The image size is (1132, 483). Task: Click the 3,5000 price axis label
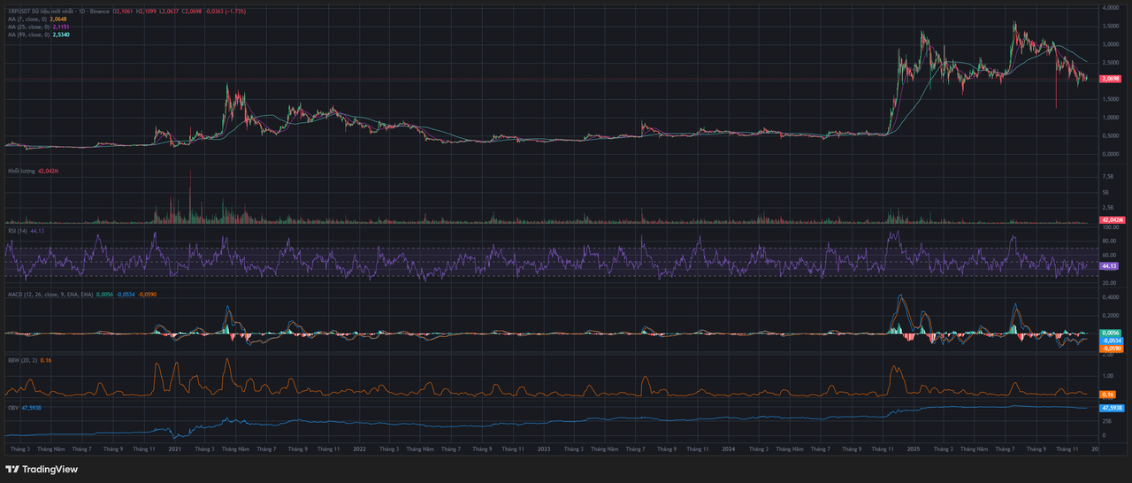[1110, 26]
